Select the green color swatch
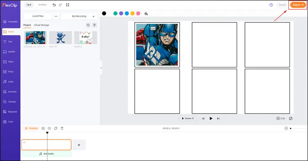The image size is (308, 161). click(x=115, y=13)
